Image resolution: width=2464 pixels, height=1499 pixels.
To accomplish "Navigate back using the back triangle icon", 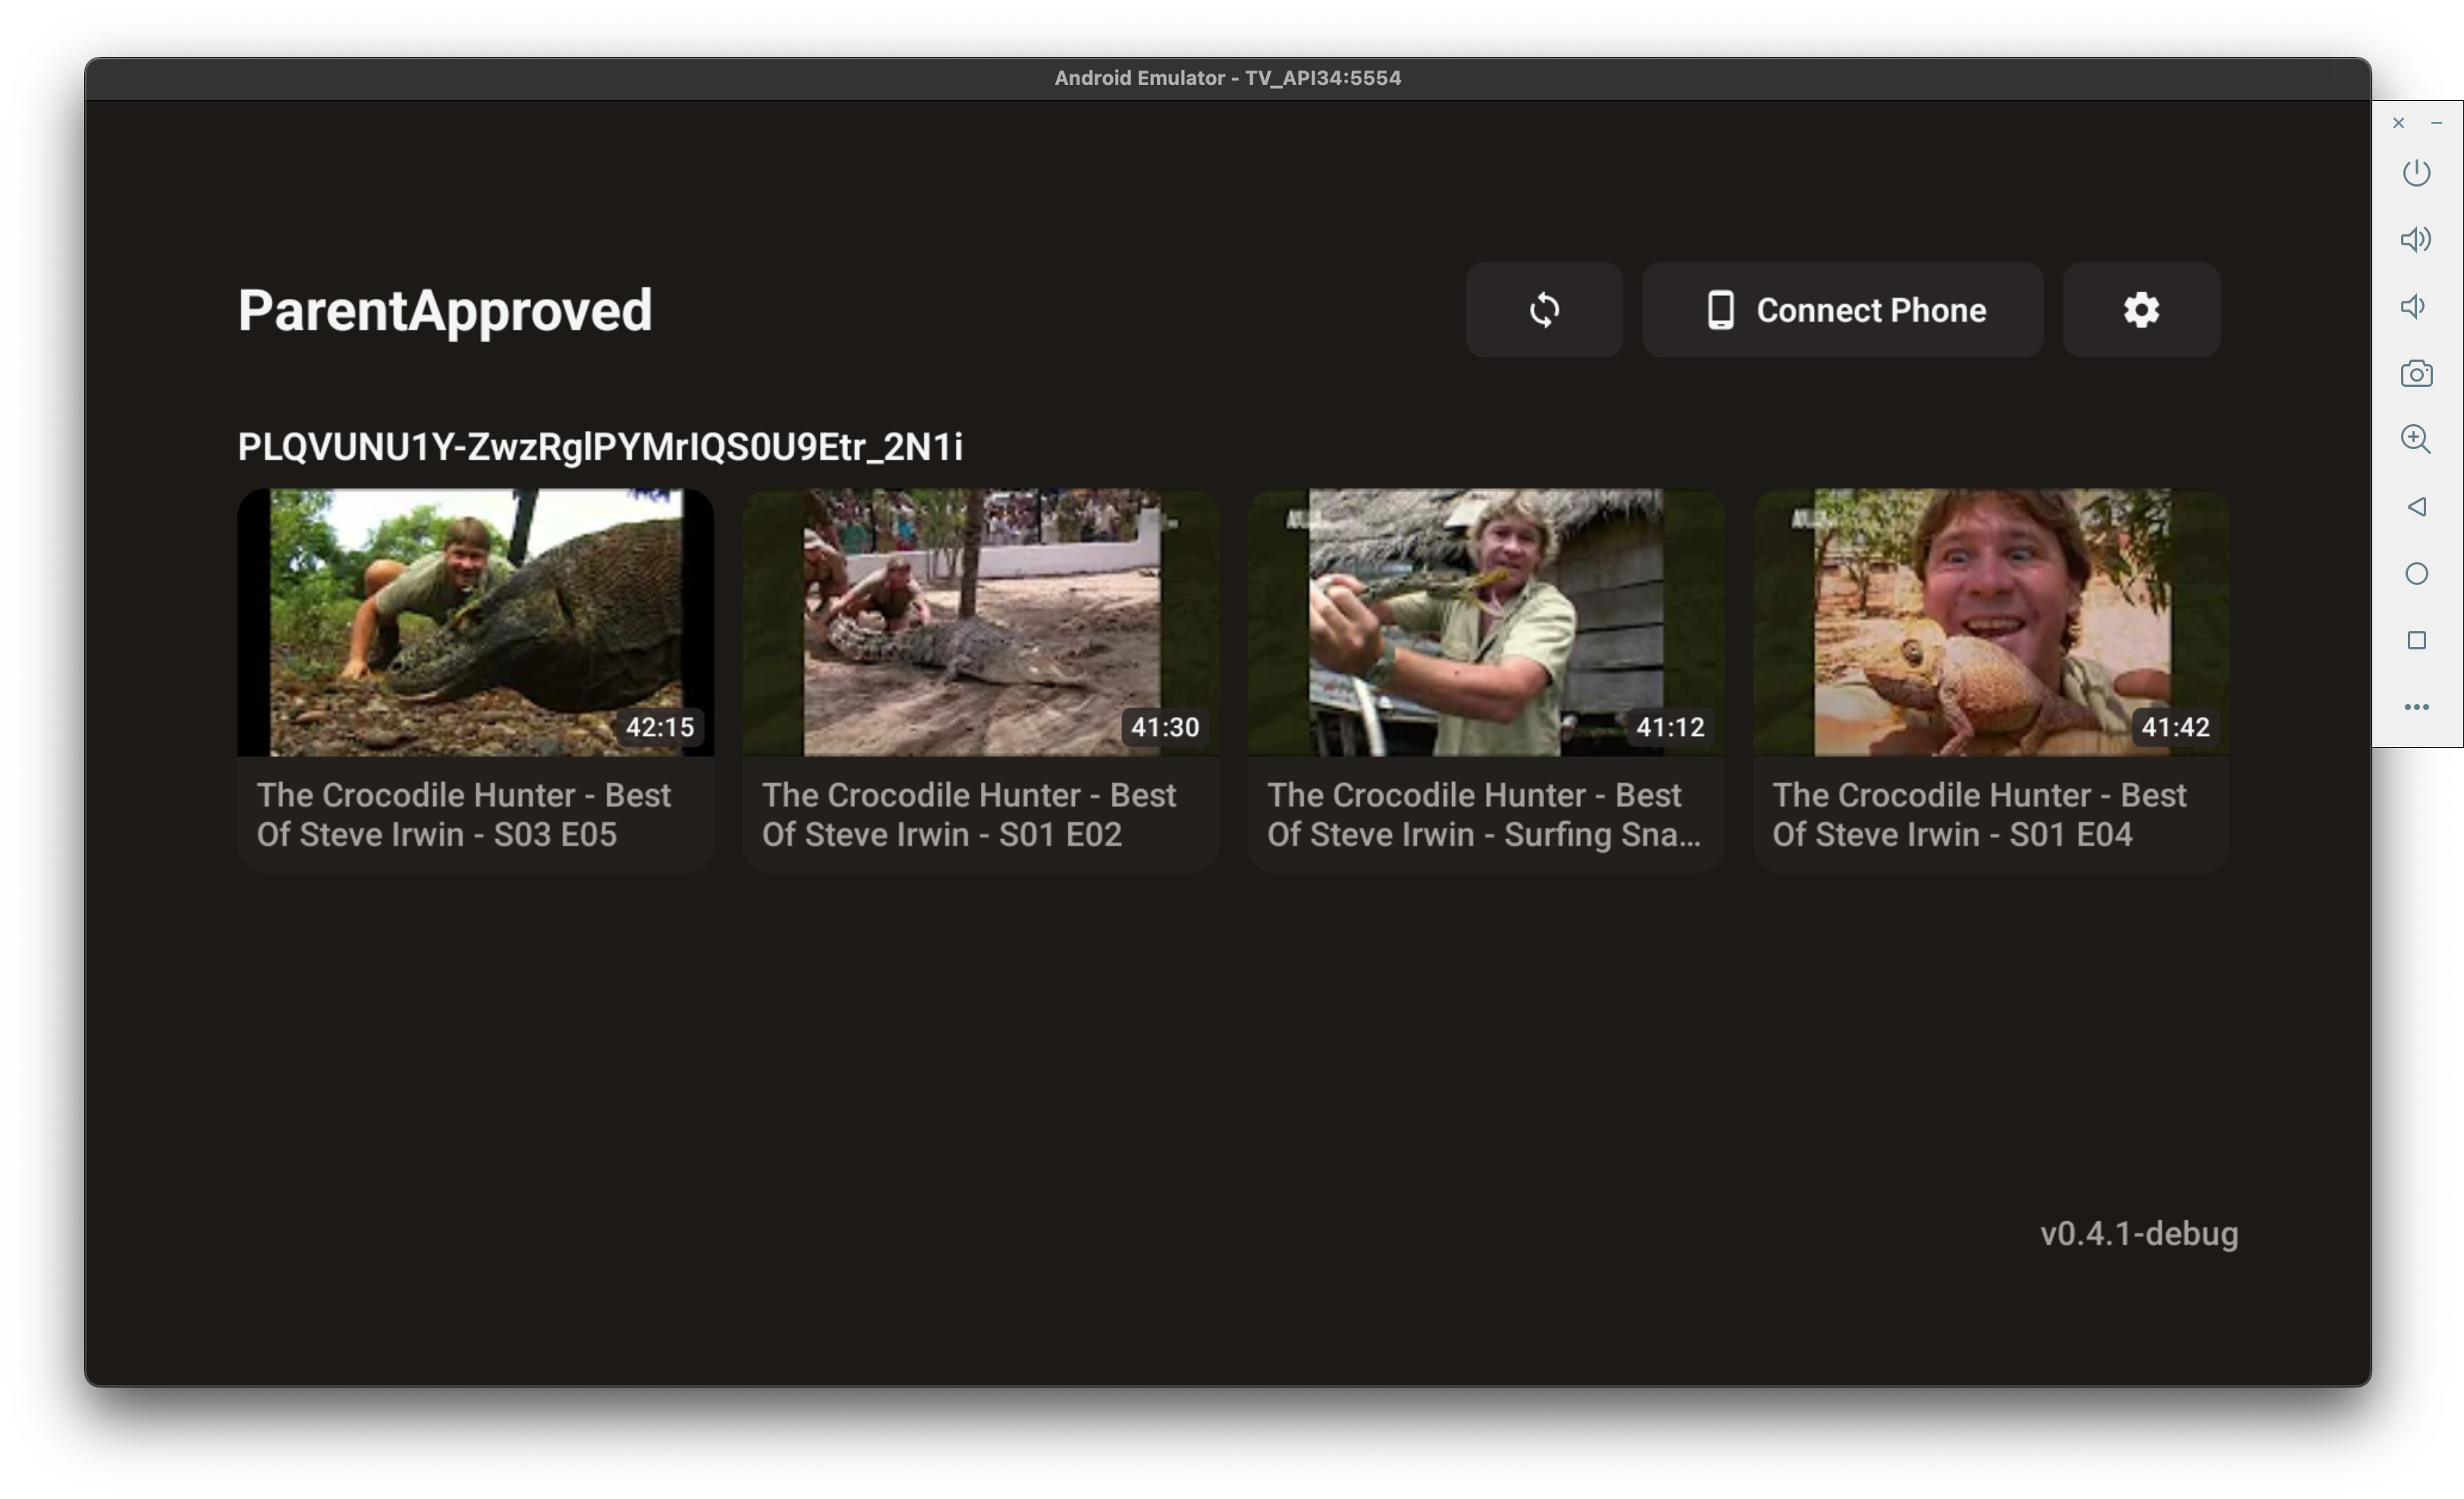I will click(2417, 507).
